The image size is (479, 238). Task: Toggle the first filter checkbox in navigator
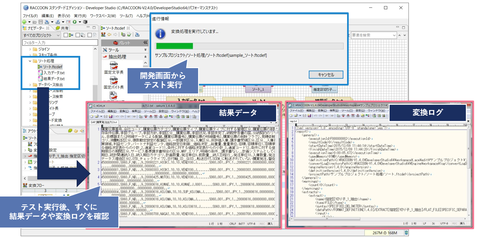click(x=65, y=35)
